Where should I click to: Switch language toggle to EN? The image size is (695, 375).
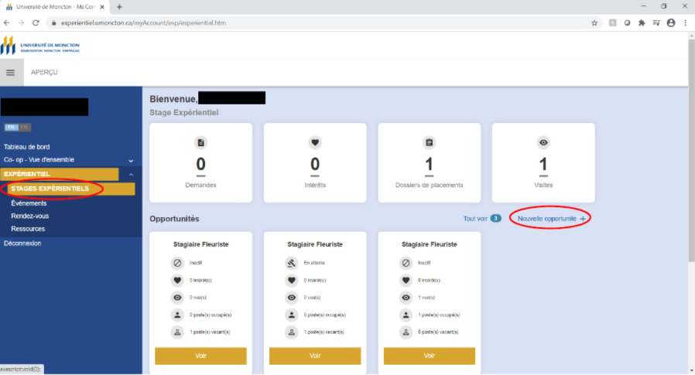24,127
